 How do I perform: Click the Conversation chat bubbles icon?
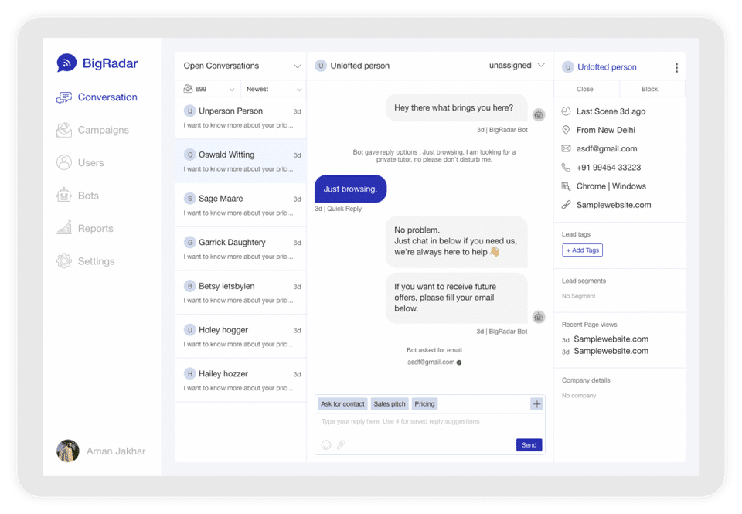pos(64,97)
